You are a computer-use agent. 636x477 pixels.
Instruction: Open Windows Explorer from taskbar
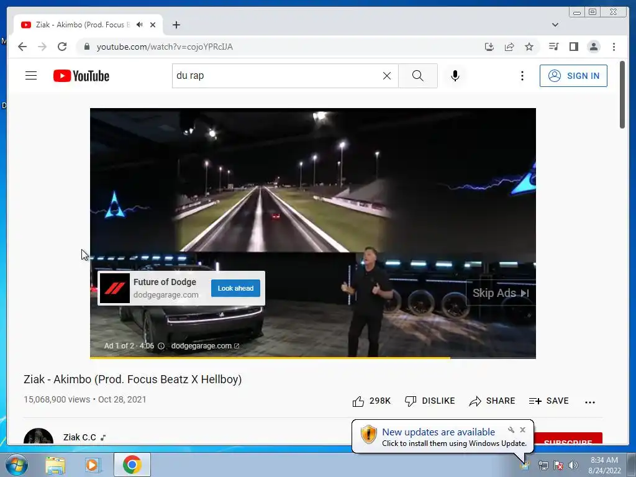tap(55, 465)
